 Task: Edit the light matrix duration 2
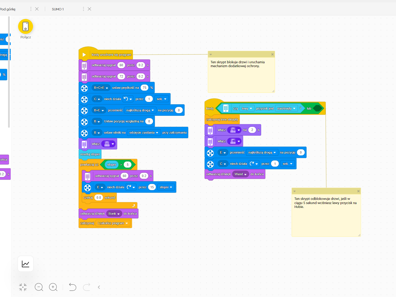[252, 130]
